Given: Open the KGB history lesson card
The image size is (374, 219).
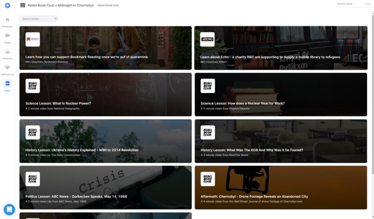Looking at the screenshot, I should pos(281,141).
